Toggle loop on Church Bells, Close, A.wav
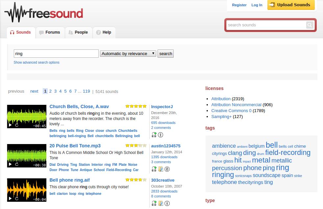 click(x=17, y=125)
